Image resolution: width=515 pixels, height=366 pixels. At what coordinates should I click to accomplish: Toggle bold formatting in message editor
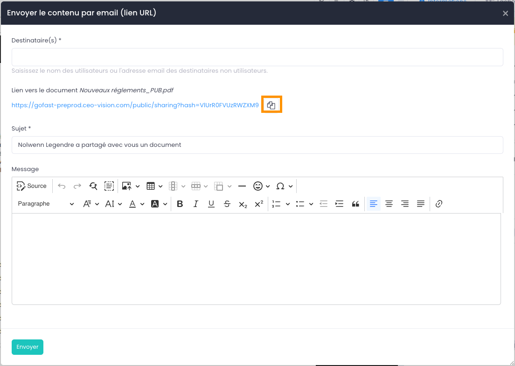tap(180, 204)
